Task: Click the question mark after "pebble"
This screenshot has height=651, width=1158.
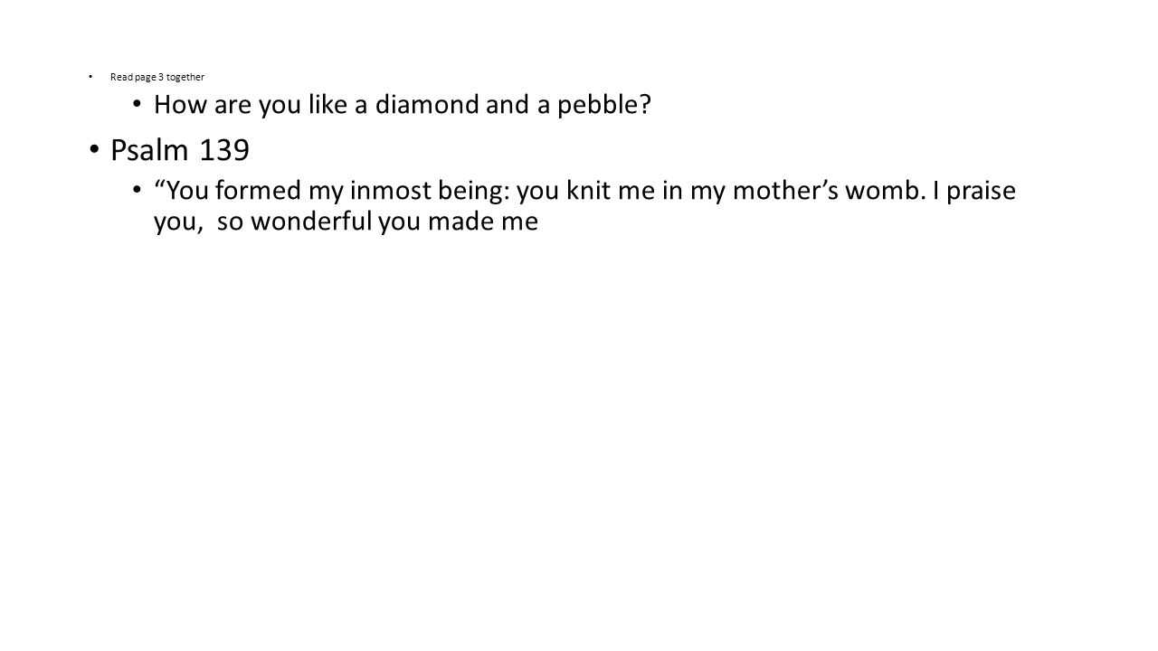Action: click(x=645, y=105)
